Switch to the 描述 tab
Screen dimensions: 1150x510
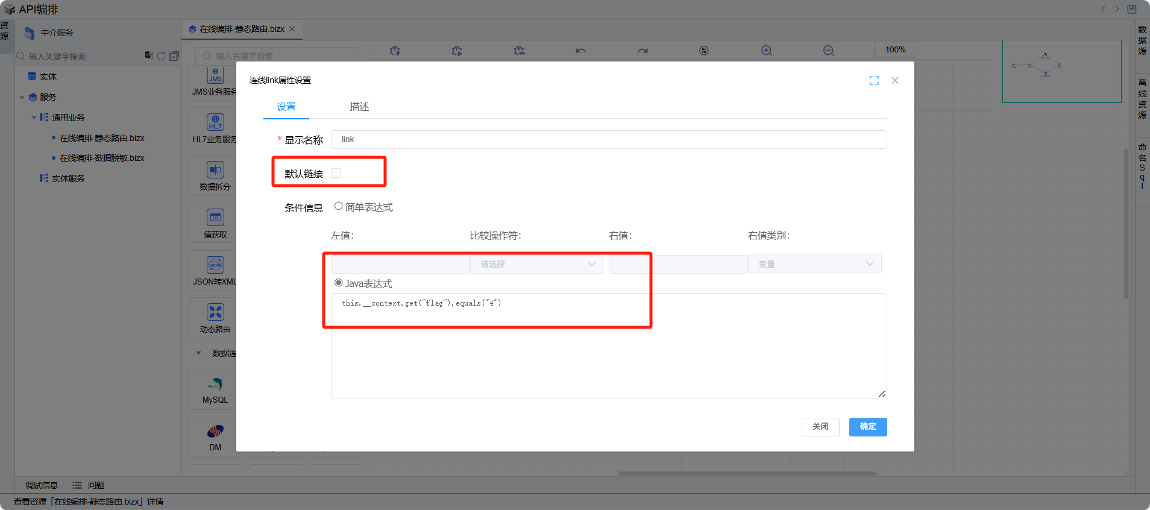click(x=359, y=107)
